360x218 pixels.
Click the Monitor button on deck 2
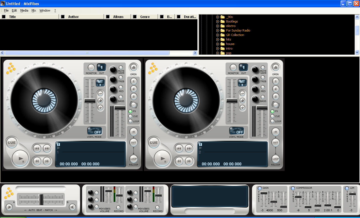click(x=233, y=67)
